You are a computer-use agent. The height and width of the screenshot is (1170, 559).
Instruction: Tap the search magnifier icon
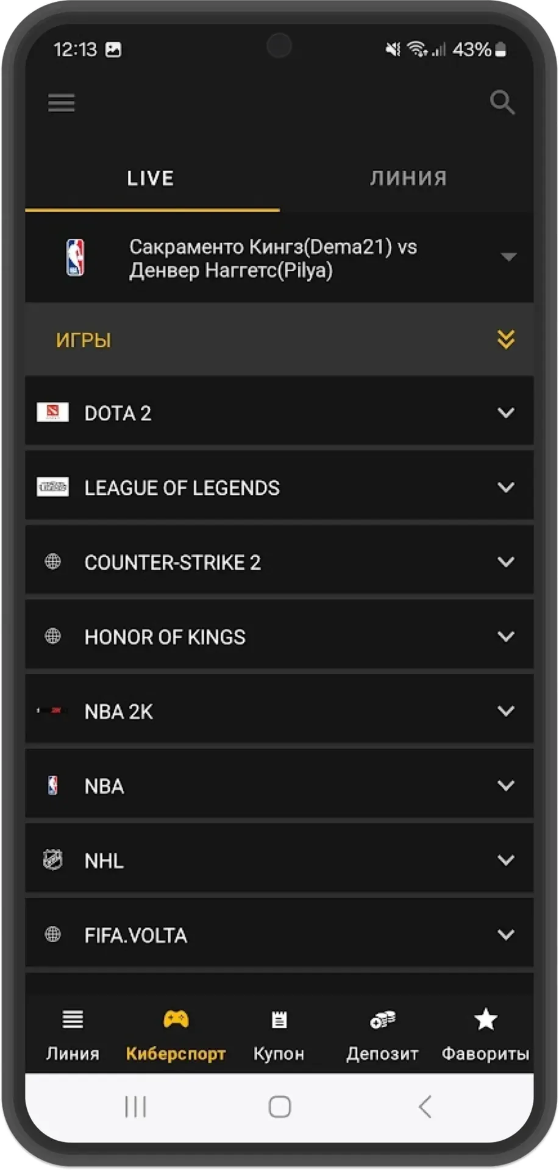[x=502, y=102]
